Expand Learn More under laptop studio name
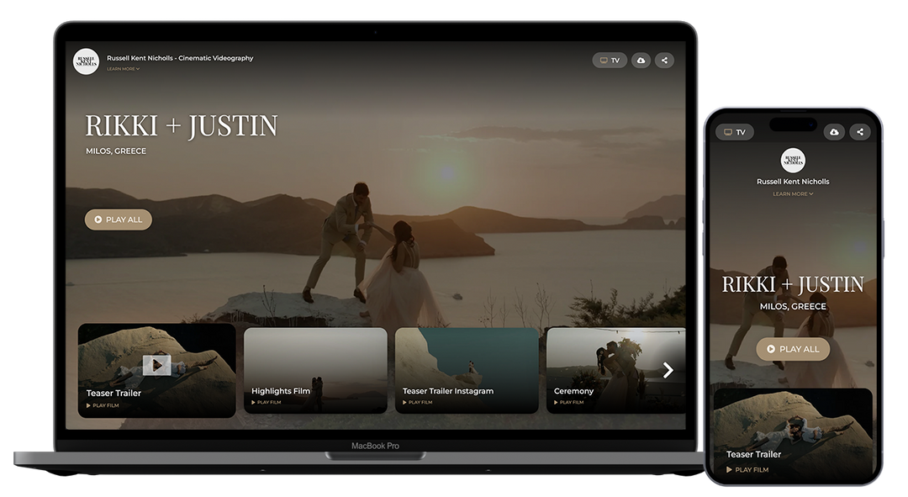 [123, 69]
